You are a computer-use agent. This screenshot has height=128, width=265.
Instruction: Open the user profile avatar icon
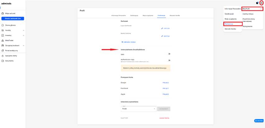click(x=262, y=3)
